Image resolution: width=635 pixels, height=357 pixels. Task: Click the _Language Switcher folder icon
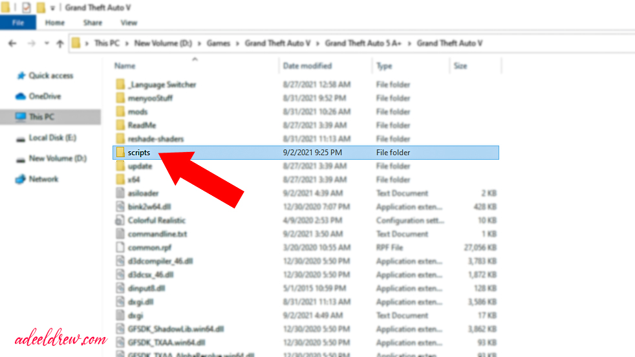120,84
